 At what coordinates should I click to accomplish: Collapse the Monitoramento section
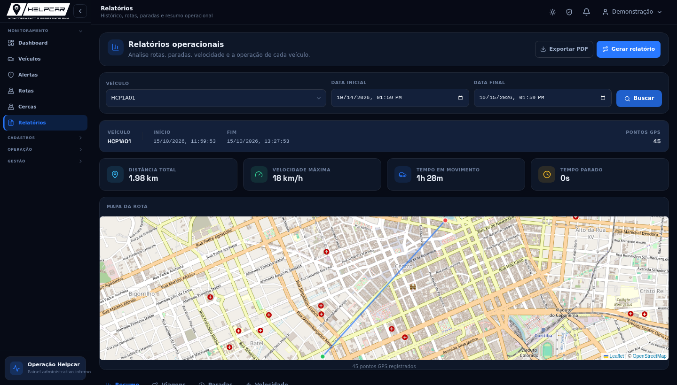45,31
